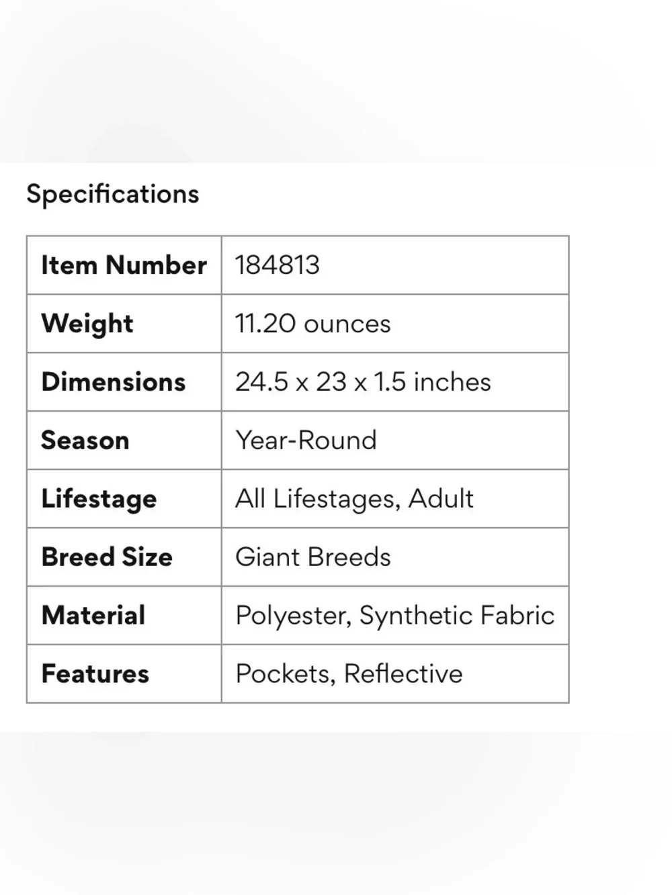Screen dimensions: 672x895
Task: Click the item number value 184813
Action: 278,265
